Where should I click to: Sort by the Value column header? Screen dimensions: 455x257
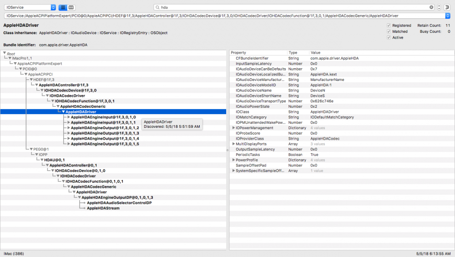(382, 52)
